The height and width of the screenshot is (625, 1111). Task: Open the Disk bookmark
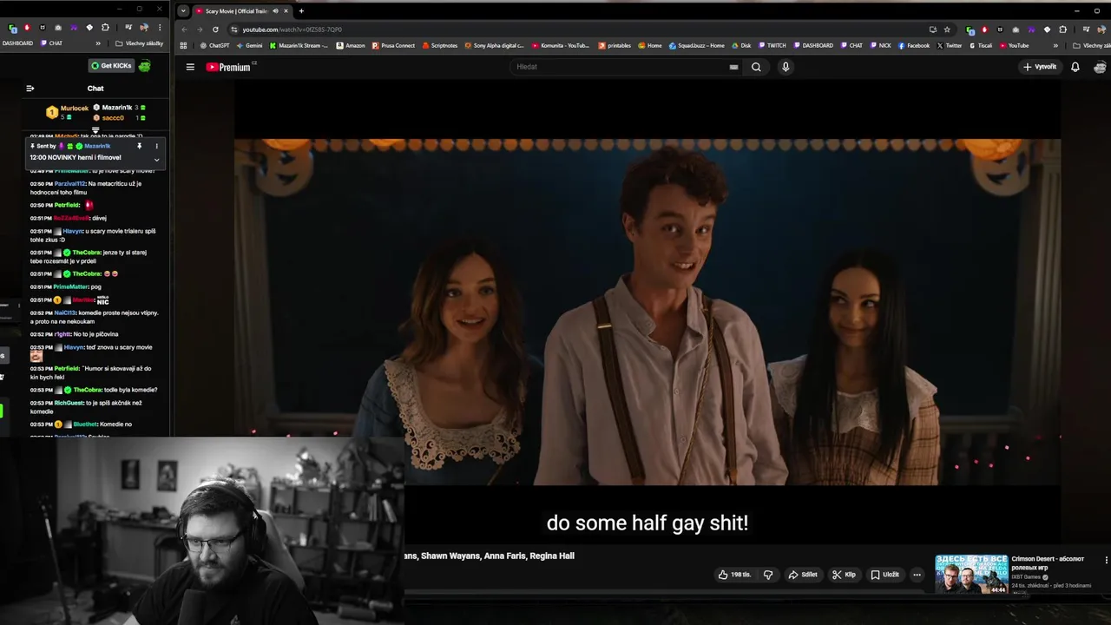pyautogui.click(x=741, y=45)
